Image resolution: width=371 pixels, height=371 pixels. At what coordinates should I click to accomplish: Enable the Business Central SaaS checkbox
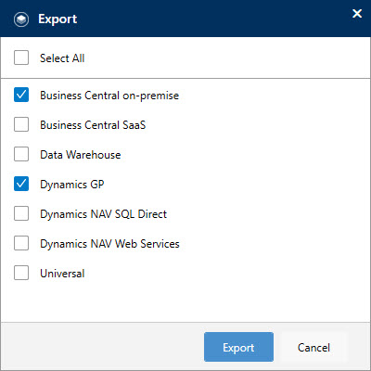click(21, 124)
